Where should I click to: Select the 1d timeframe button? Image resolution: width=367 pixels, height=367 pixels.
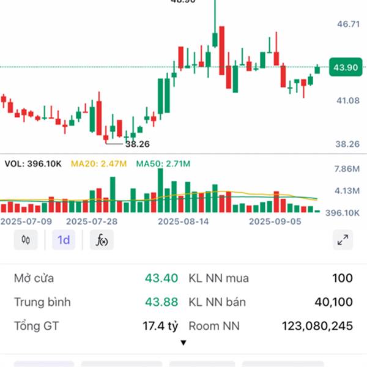click(64, 240)
